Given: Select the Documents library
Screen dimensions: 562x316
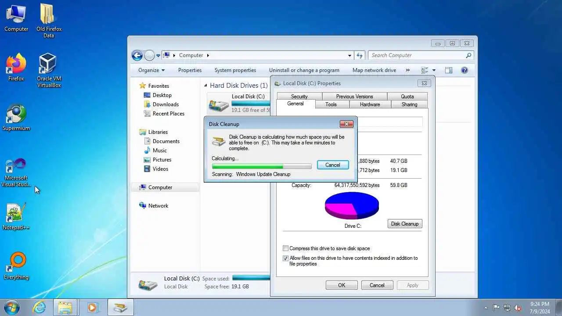Looking at the screenshot, I should tap(166, 141).
